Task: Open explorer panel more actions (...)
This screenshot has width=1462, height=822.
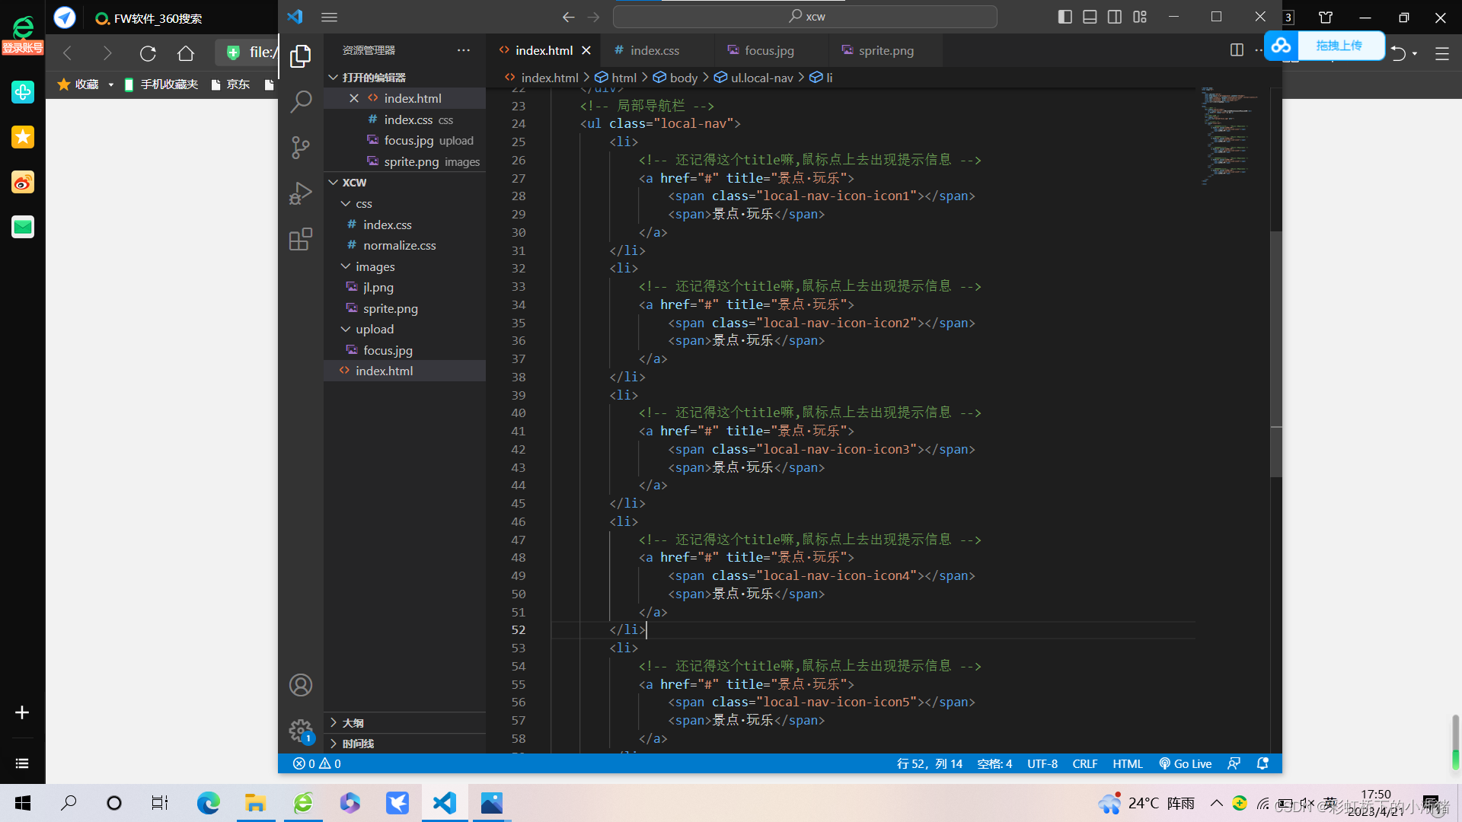Action: 464,50
